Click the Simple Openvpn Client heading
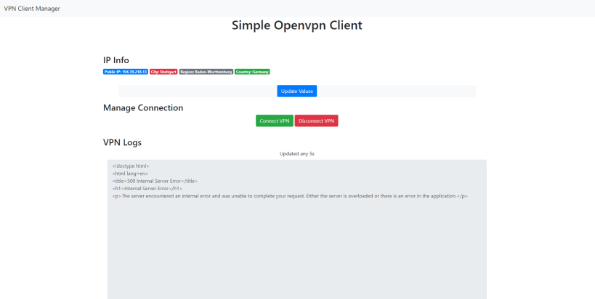Viewport: 595px width, 299px height. (x=297, y=25)
